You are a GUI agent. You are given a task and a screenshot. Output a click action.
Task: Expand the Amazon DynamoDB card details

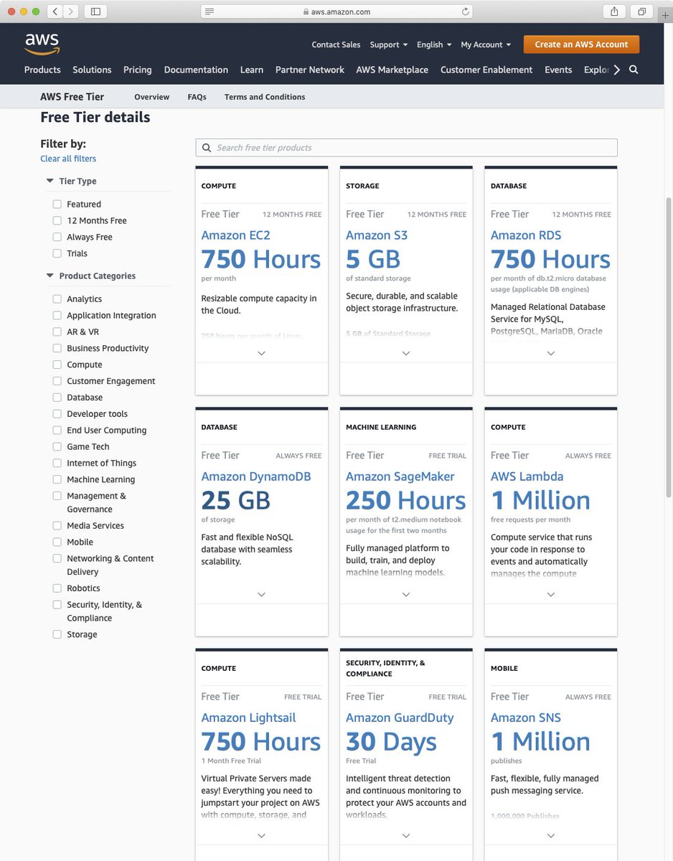pos(262,594)
